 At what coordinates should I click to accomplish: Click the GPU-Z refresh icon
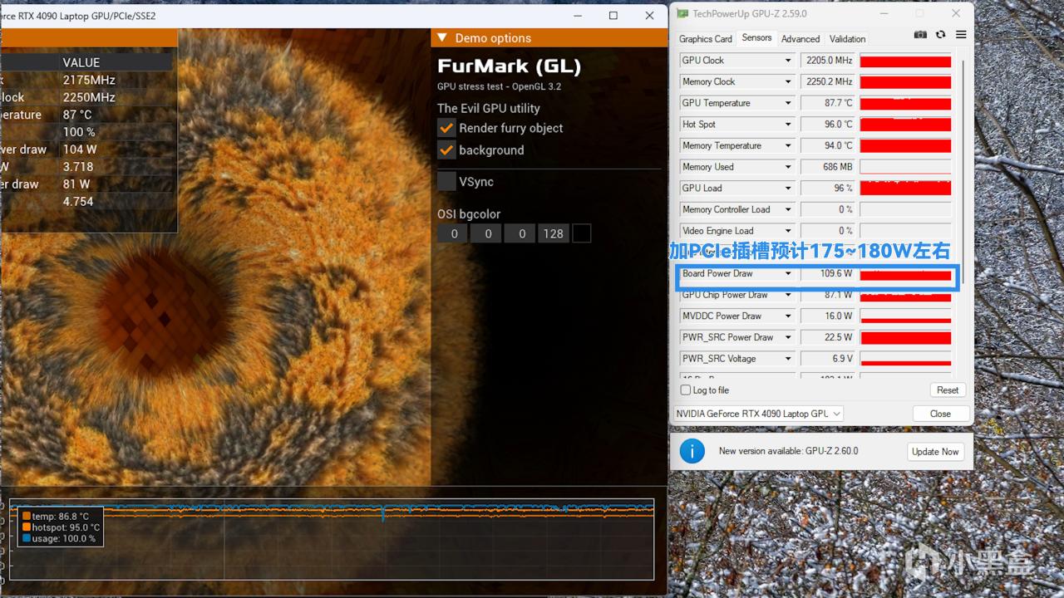coord(940,35)
